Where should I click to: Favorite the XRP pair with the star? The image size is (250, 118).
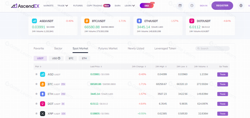[36, 113]
